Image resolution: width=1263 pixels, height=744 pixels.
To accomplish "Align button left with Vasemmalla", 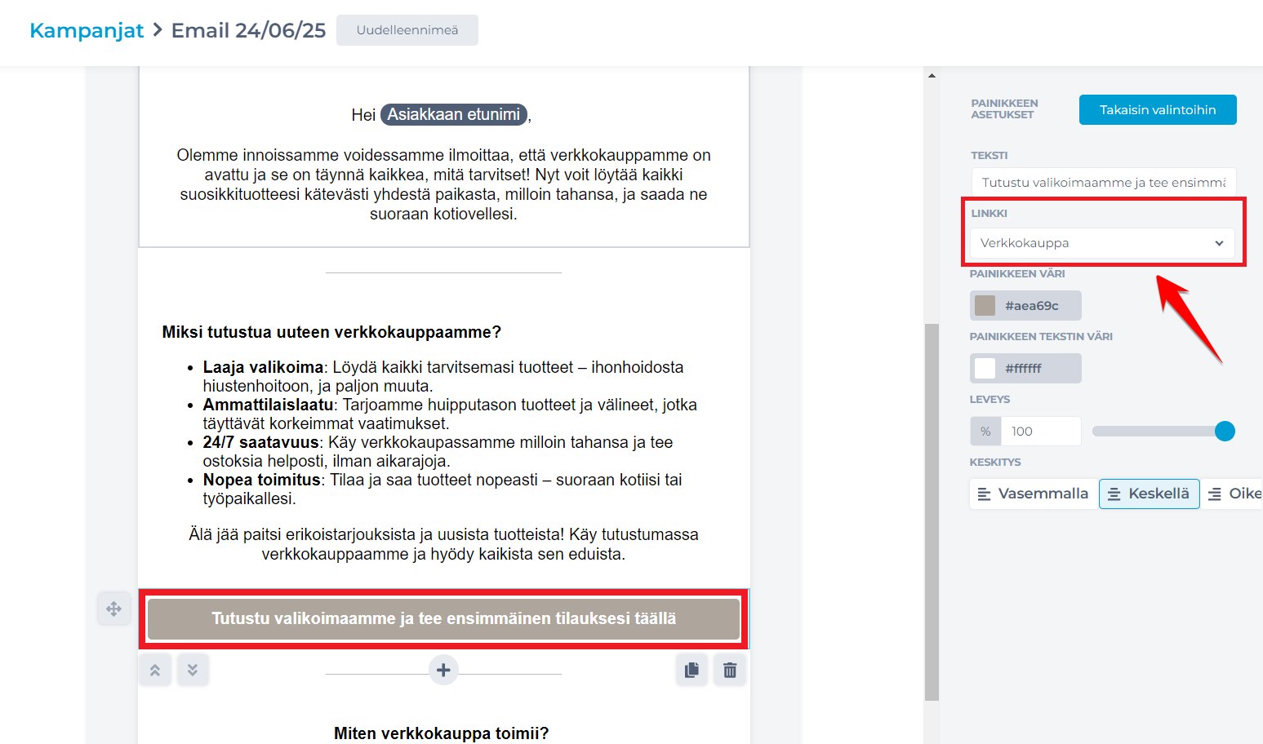I will click(1034, 494).
